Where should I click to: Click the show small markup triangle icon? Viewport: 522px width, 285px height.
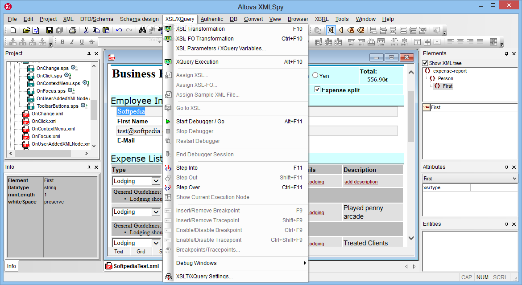pyautogui.click(x=340, y=30)
